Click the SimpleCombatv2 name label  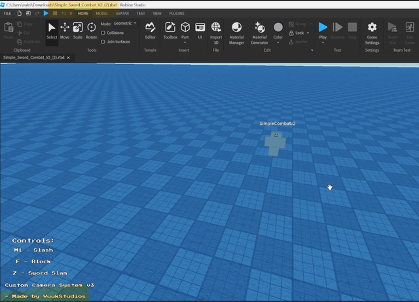(278, 124)
